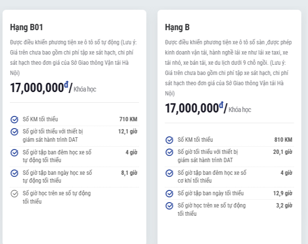Click check icon for Hạng B automatic car row
The image size is (308, 244).
tap(169, 206)
